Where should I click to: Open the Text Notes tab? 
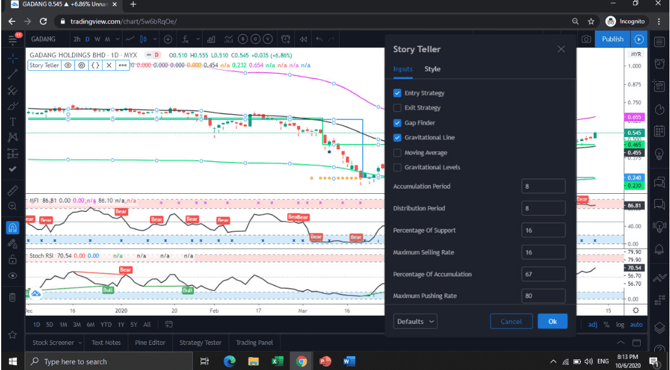pos(106,342)
